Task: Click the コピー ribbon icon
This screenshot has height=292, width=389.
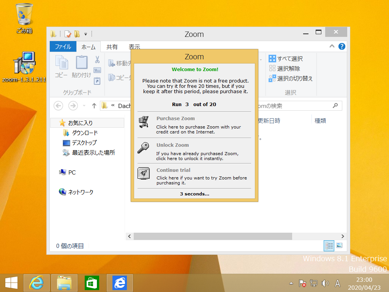Action: [x=61, y=67]
